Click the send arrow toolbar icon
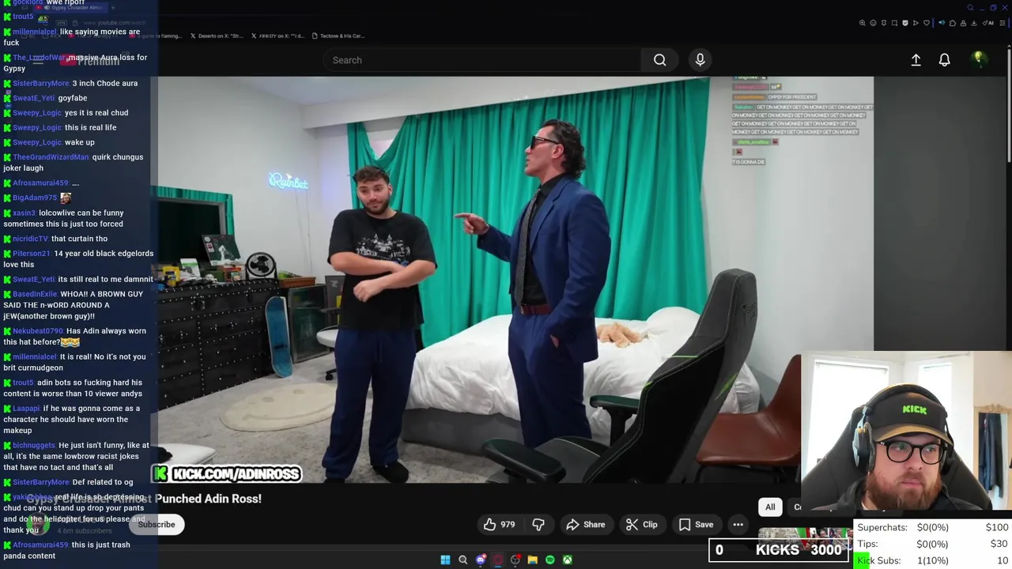This screenshot has width=1012, height=569. click(916, 23)
